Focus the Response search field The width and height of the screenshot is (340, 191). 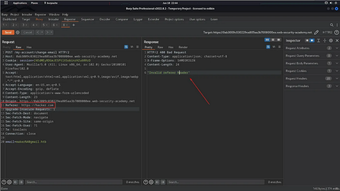point(215,182)
